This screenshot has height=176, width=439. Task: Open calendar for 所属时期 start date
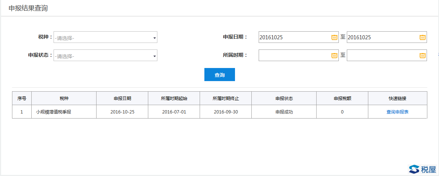tap(334, 55)
